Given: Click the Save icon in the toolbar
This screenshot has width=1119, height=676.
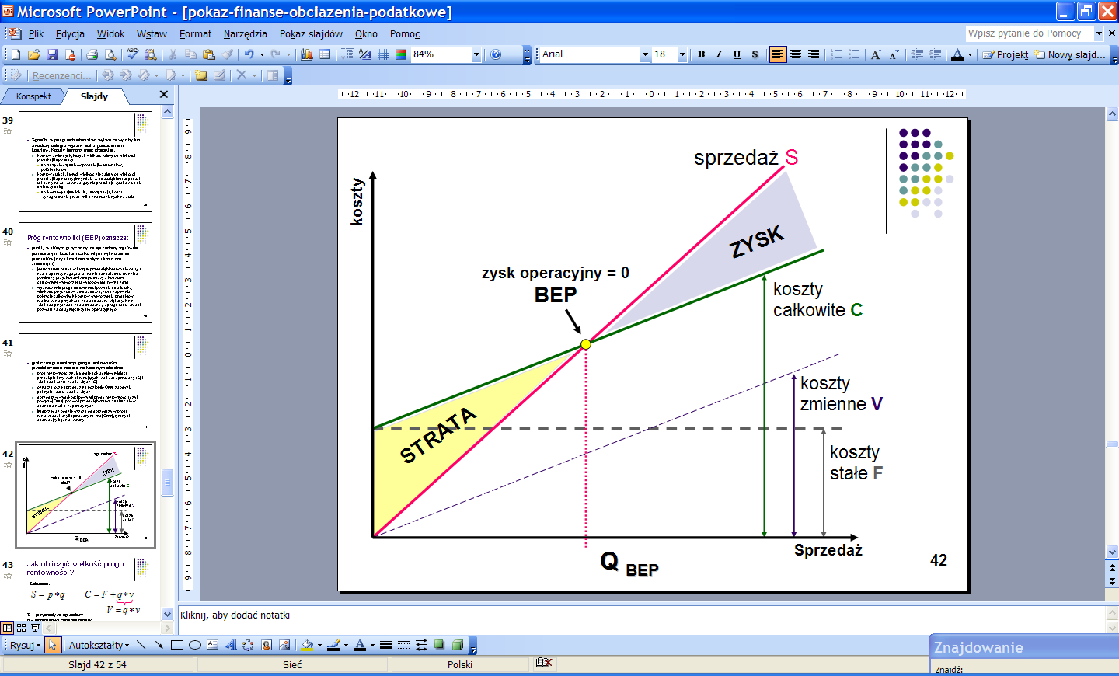Looking at the screenshot, I should pos(52,54).
